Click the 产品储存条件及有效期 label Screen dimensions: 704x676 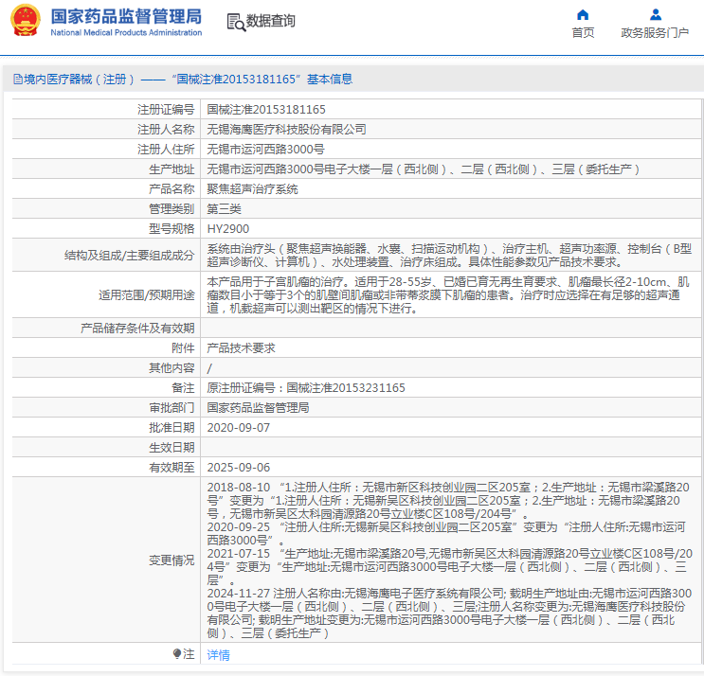[x=137, y=329]
